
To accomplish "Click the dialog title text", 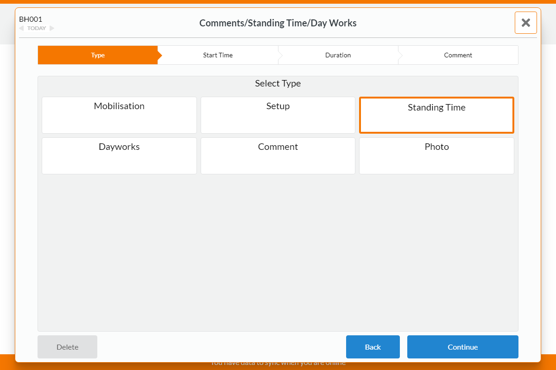I will coord(278,23).
